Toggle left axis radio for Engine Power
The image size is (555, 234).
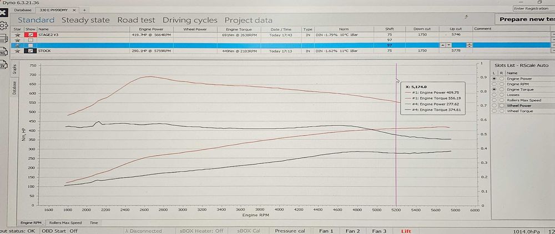495,79
